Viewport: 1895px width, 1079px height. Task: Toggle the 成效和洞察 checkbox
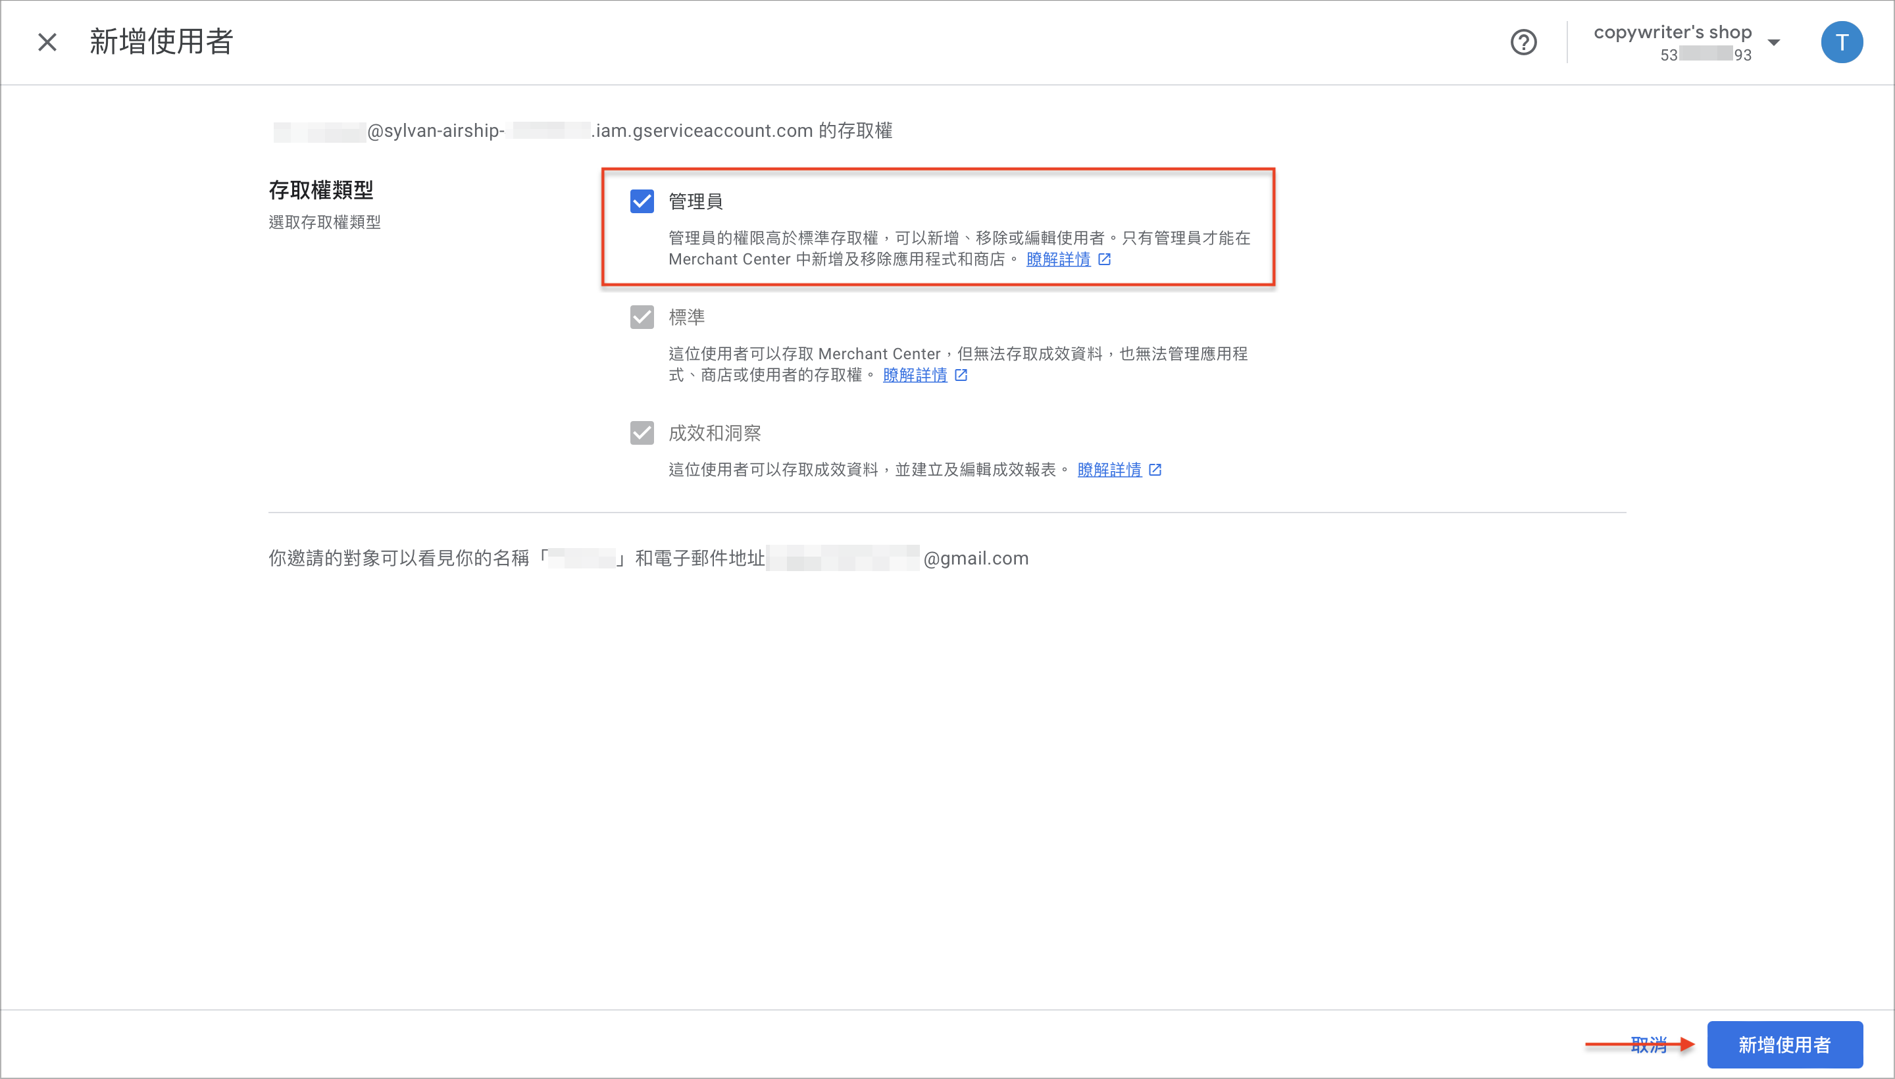pyautogui.click(x=641, y=433)
